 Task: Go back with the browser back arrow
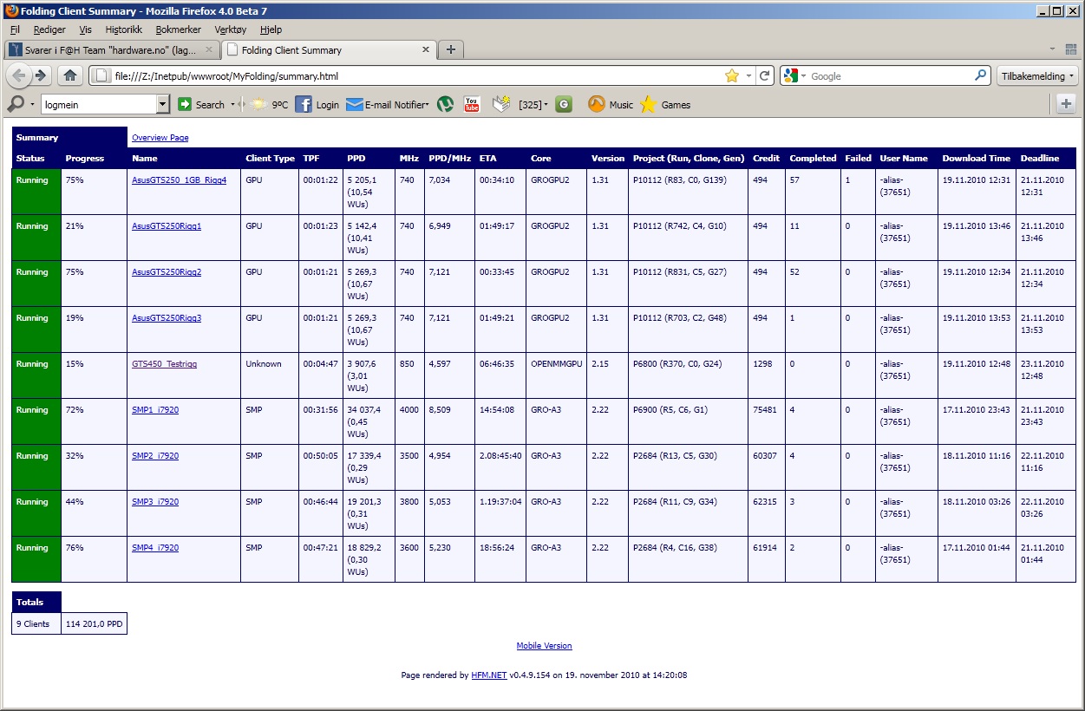(x=20, y=75)
